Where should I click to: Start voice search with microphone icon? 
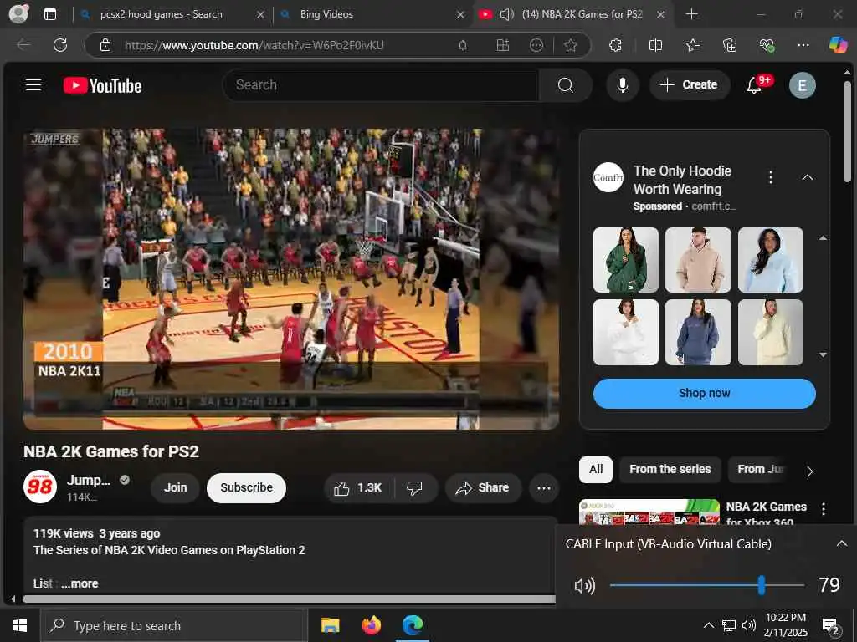622,85
